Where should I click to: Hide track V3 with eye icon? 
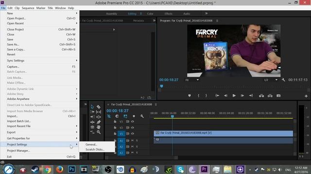133,121
